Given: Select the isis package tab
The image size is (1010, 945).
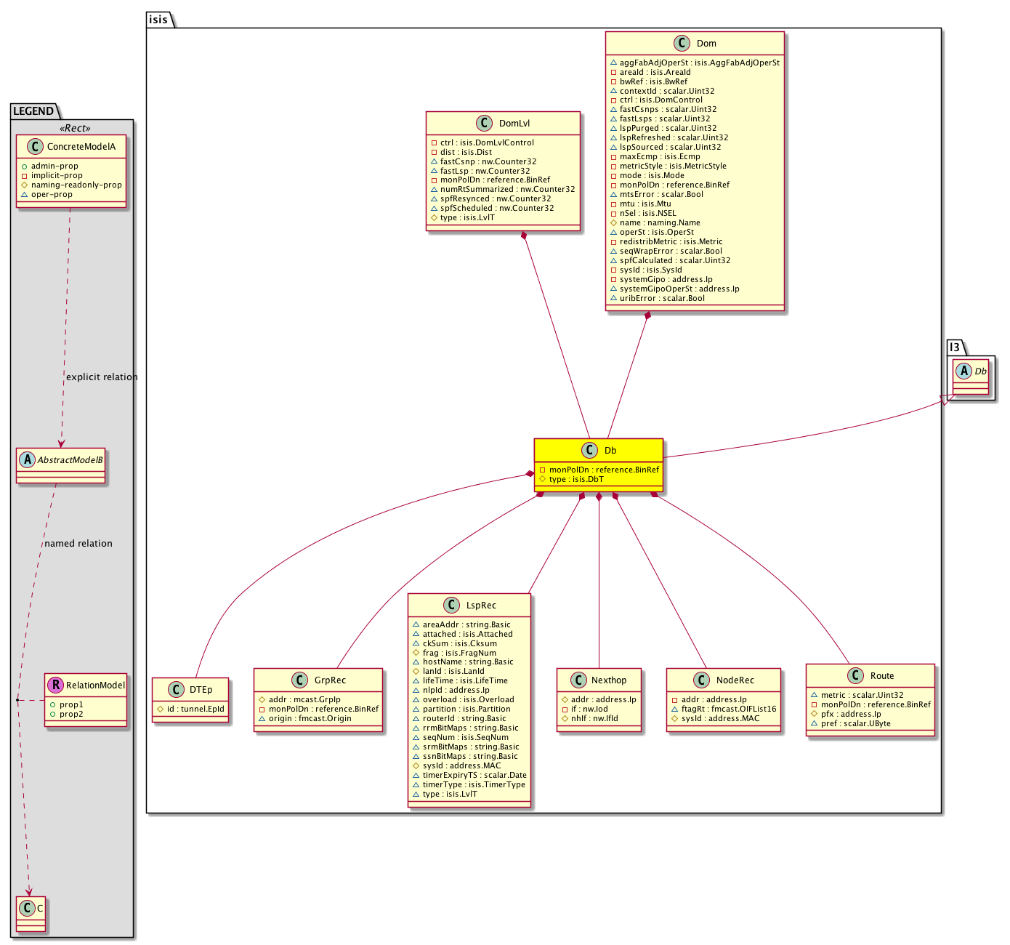Looking at the screenshot, I should (158, 20).
